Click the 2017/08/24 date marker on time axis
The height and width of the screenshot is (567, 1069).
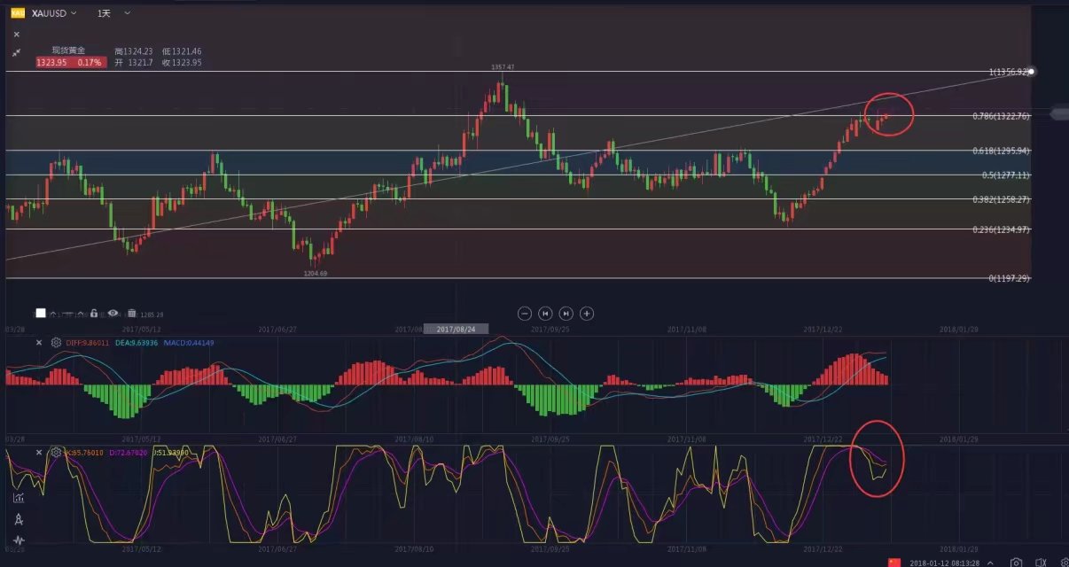(x=456, y=329)
